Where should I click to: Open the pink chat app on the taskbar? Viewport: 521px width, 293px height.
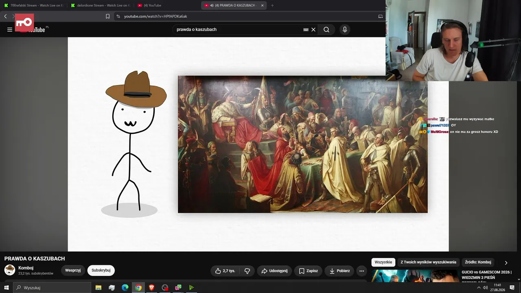[178, 288]
